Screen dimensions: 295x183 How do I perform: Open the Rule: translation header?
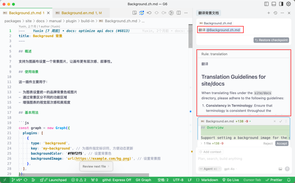244,54
